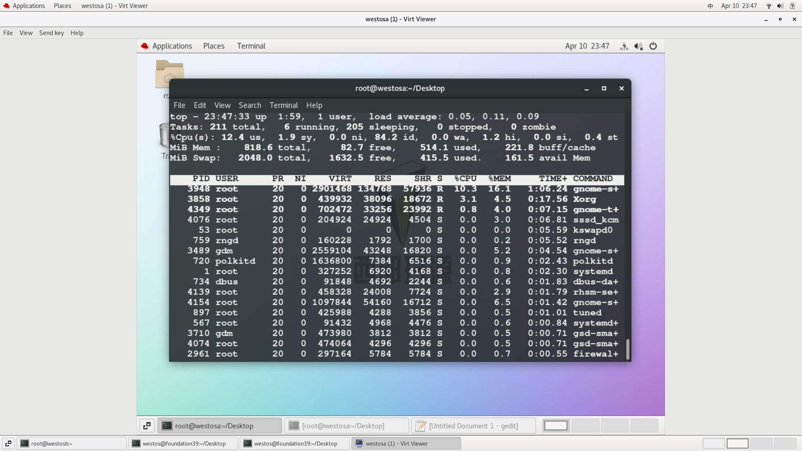Click the Tasks summary line
The height and width of the screenshot is (451, 802).
click(x=363, y=127)
